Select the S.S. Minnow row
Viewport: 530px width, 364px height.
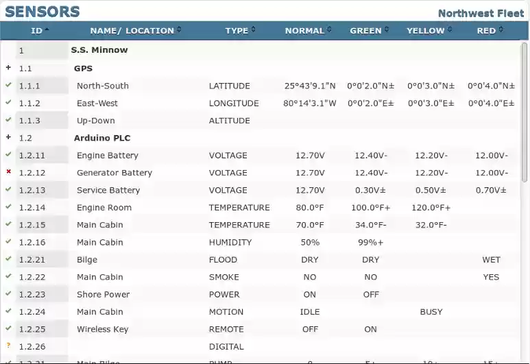(261, 50)
